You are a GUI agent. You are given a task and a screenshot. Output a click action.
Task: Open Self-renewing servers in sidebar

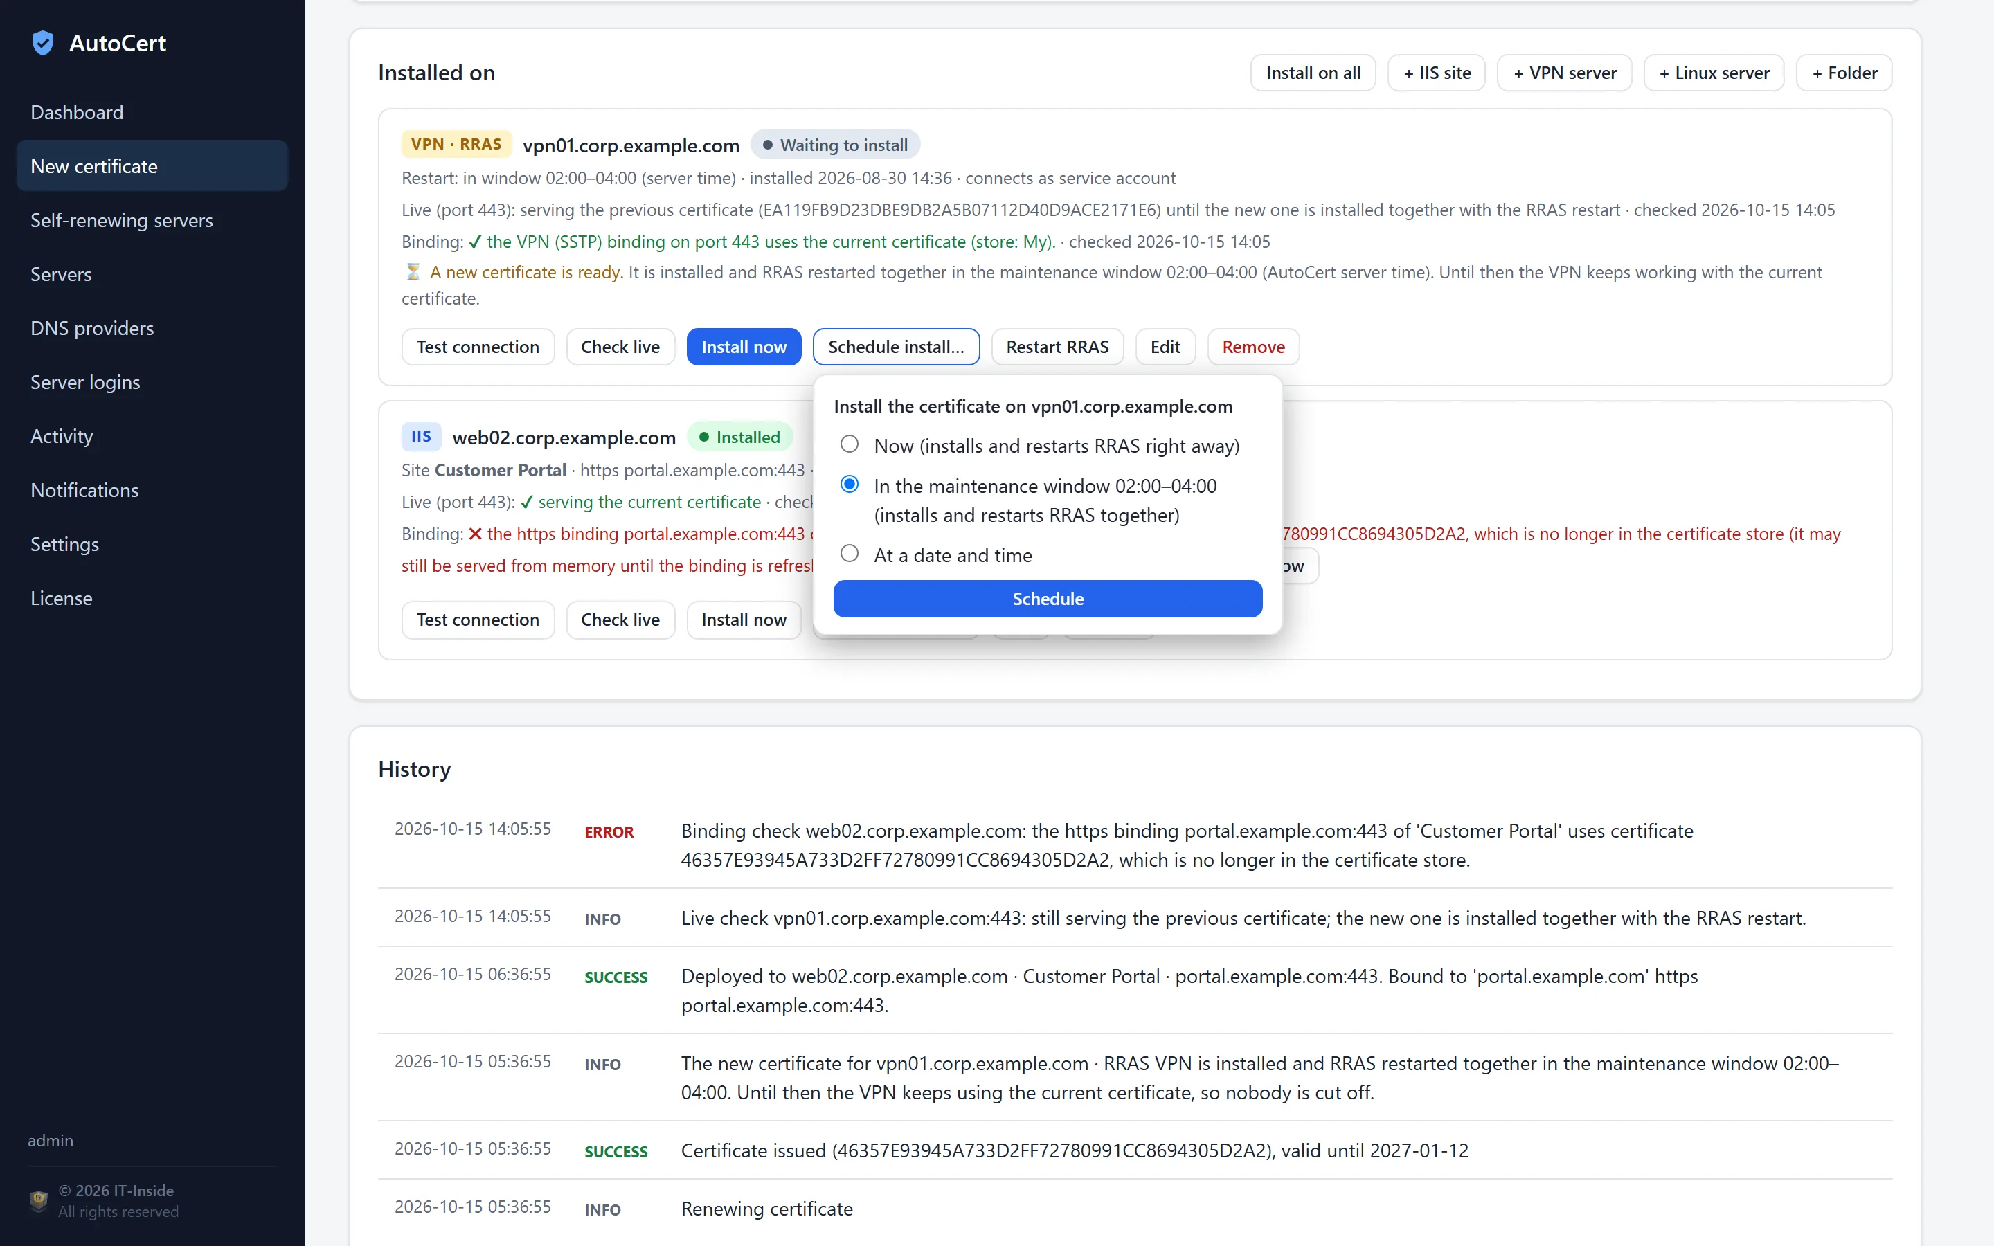coord(152,220)
